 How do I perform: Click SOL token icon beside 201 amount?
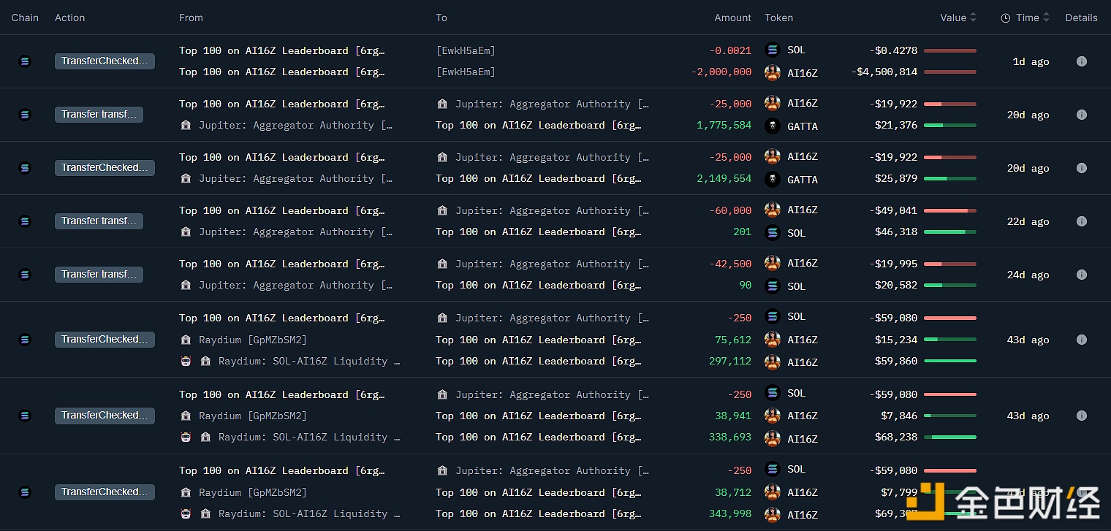[x=772, y=232]
